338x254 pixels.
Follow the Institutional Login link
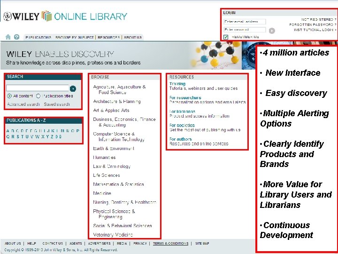[x=315, y=30]
